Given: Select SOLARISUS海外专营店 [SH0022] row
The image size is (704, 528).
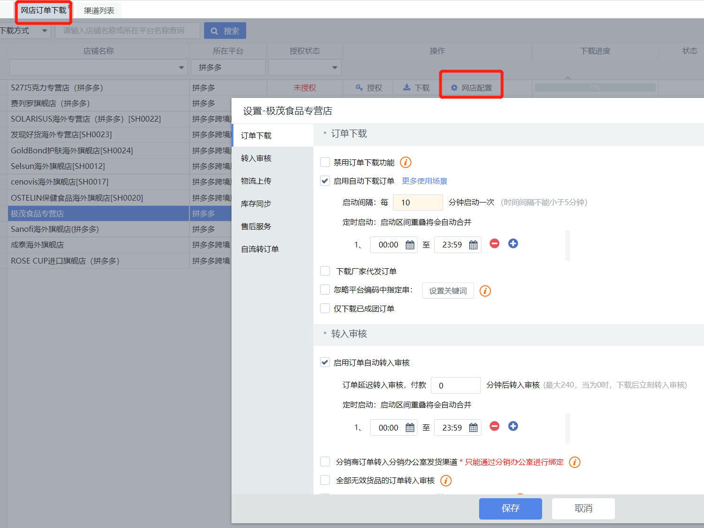Looking at the screenshot, I should pyautogui.click(x=98, y=119).
